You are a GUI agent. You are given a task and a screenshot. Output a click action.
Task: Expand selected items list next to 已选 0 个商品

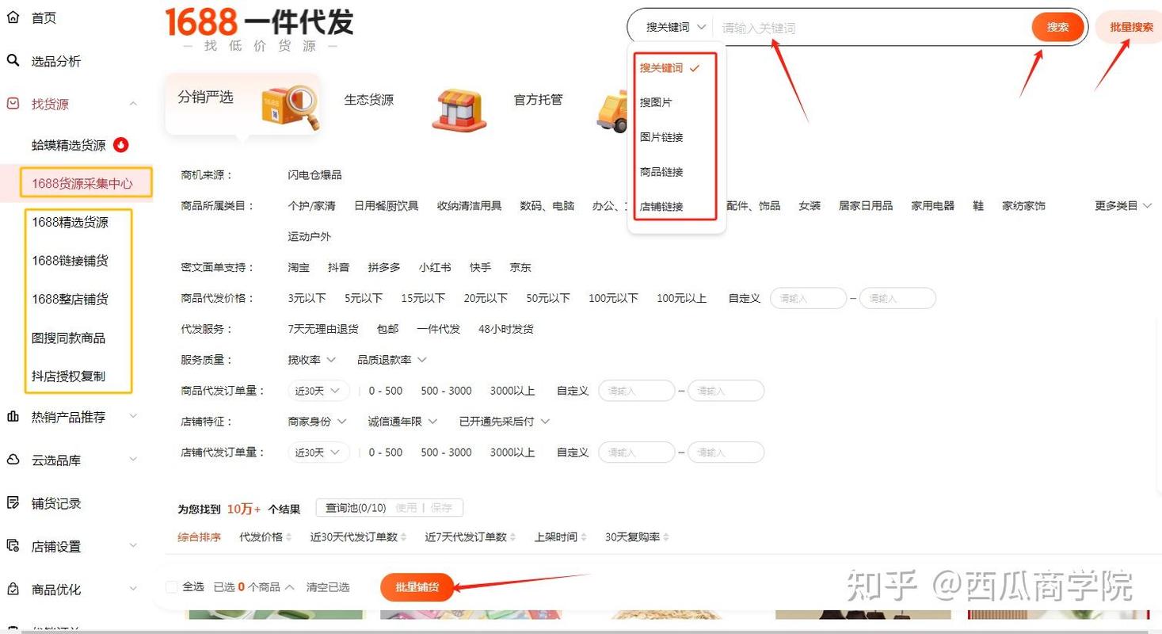(289, 587)
